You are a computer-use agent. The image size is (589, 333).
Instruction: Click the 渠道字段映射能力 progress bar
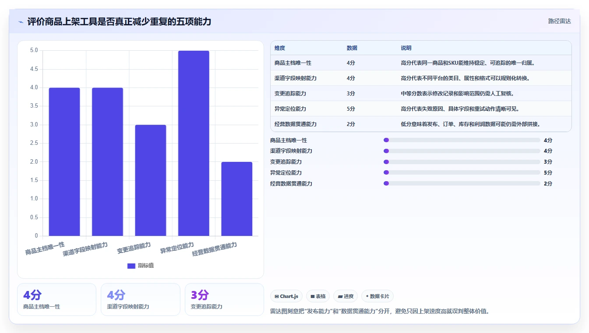[462, 151]
